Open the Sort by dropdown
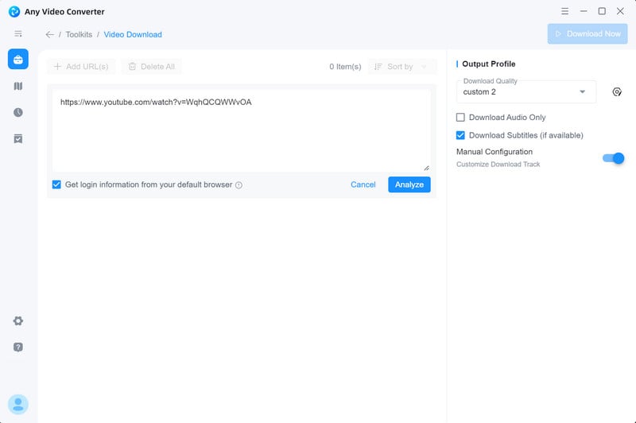The image size is (636, 423). coord(402,67)
